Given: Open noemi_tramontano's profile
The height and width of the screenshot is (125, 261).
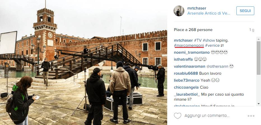Looking at the screenshot, I should 192,52.
